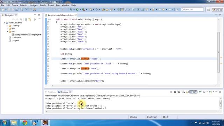Click the Navigator Forward arrow icon

tap(17, 19)
